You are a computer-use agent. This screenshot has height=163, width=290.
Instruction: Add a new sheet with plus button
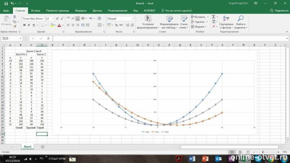(x=42, y=147)
